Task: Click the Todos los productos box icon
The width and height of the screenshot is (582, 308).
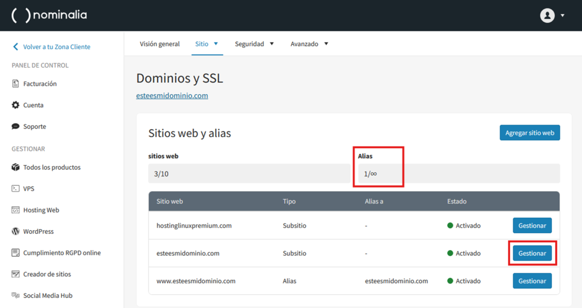Action: click(x=15, y=167)
